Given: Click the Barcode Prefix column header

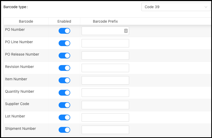Looking at the screenshot, I should coord(105,21).
